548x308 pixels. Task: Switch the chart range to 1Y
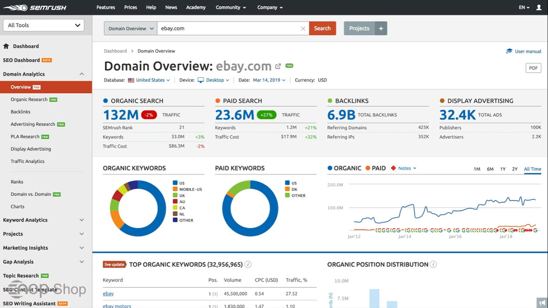pos(503,169)
